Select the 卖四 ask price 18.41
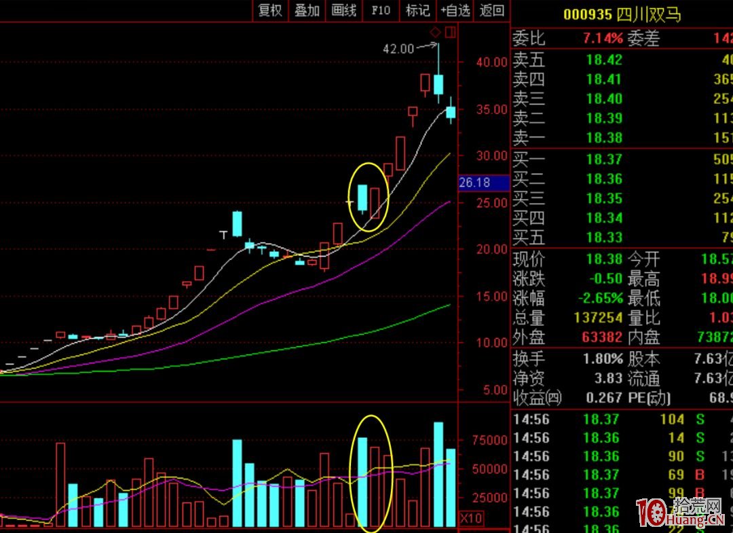The width and height of the screenshot is (733, 533). tap(604, 79)
